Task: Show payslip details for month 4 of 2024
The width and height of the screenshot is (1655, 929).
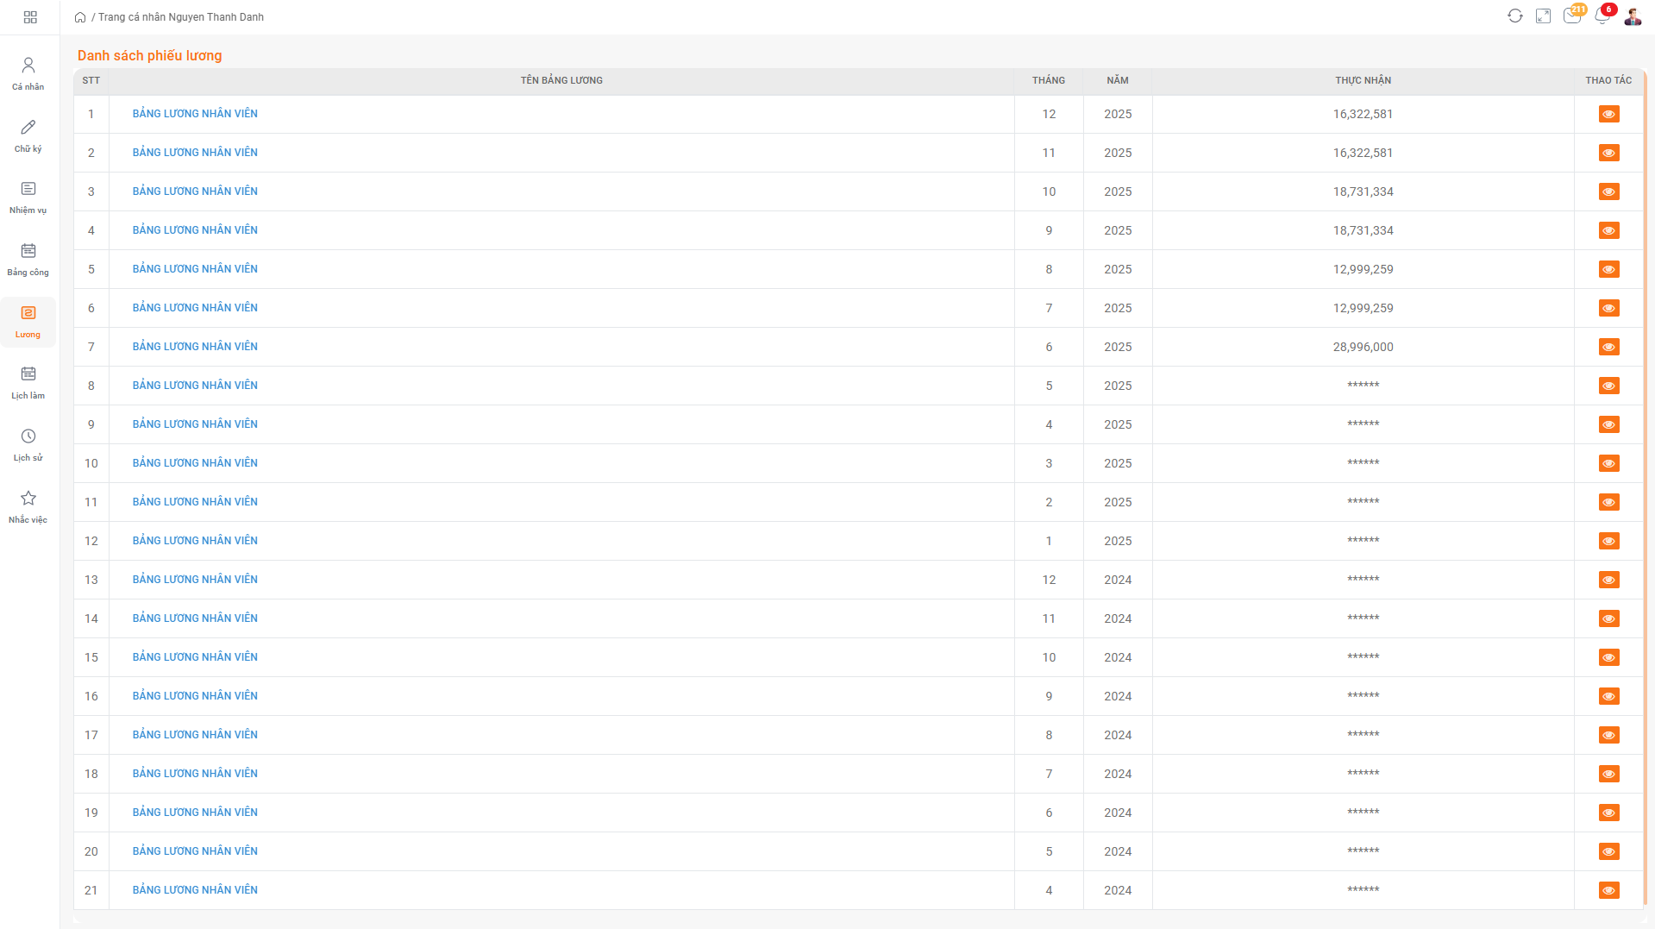Action: click(x=1608, y=890)
